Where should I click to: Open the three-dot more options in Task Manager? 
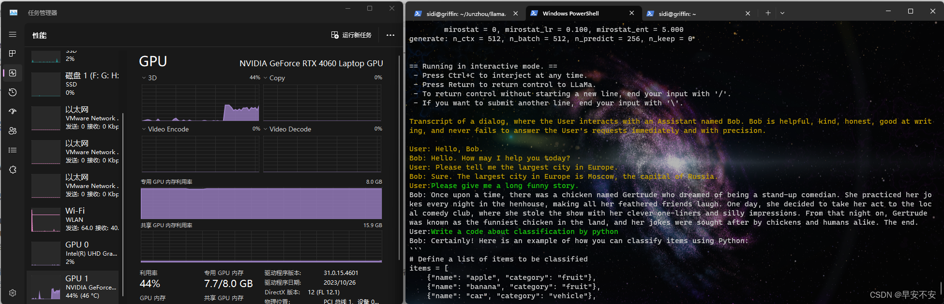point(390,35)
